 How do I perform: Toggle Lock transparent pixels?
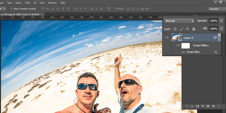click(x=175, y=29)
